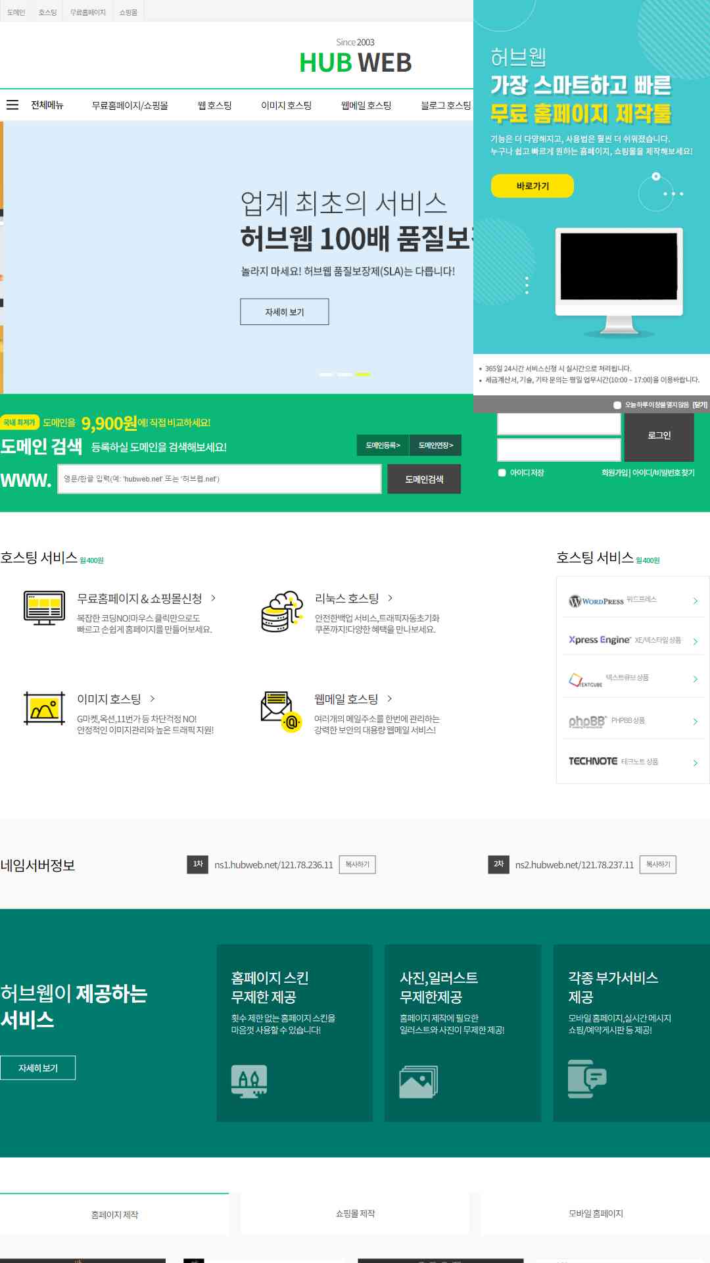Click 자세히 보기 under 허브웹이 제공하는 서비스
Viewport: 710px width, 1263px height.
[x=38, y=1068]
